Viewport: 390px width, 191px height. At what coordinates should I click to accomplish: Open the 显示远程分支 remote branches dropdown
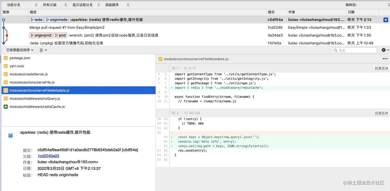pyautogui.click(x=86, y=5)
